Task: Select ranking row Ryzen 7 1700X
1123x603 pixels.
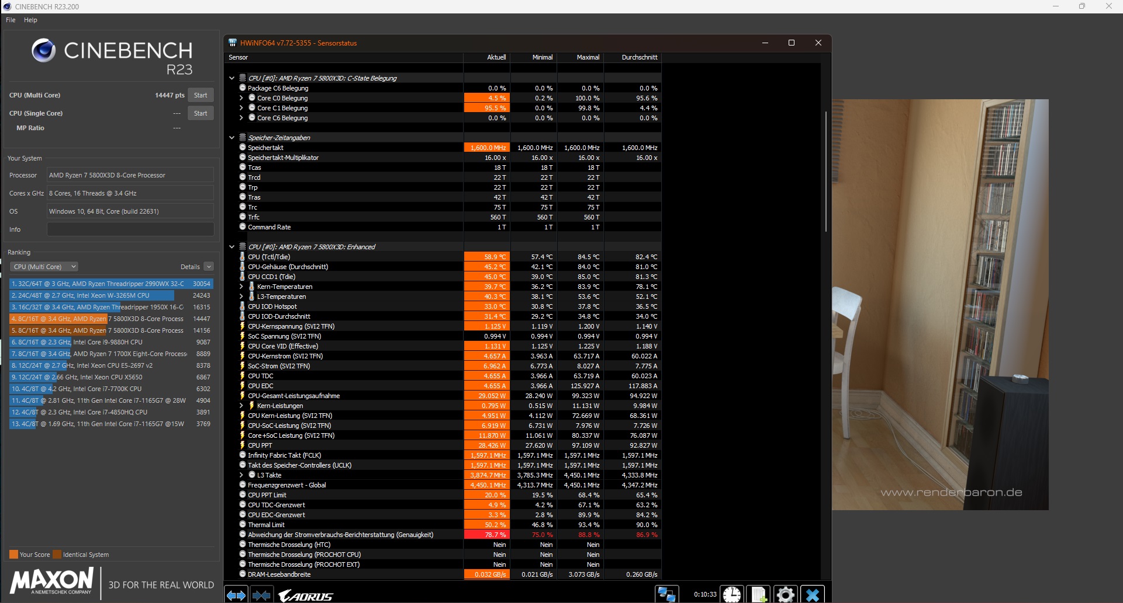Action: 111,354
